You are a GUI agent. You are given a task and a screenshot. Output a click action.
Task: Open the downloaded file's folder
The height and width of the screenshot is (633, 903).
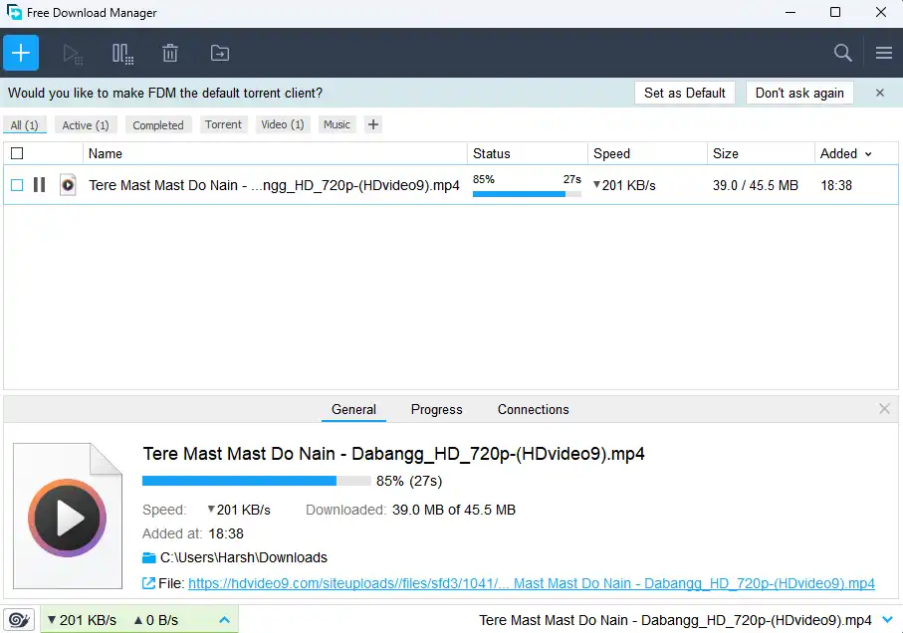click(219, 53)
